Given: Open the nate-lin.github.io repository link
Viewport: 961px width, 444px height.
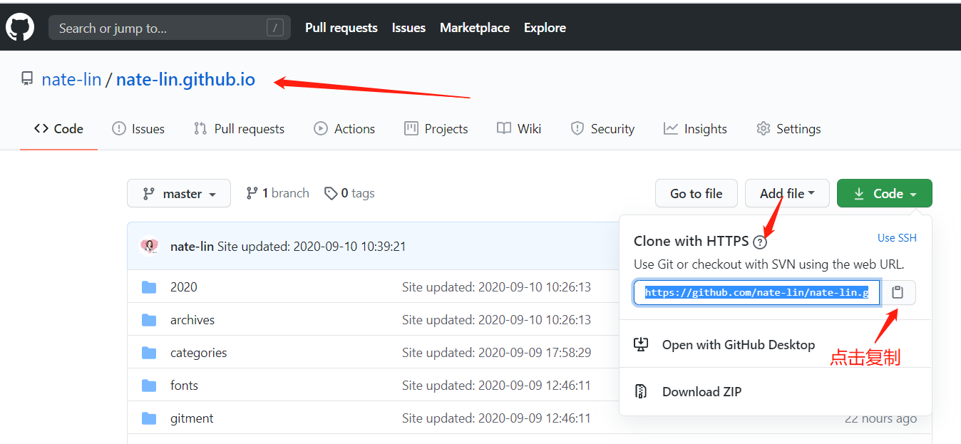Looking at the screenshot, I should 185,79.
